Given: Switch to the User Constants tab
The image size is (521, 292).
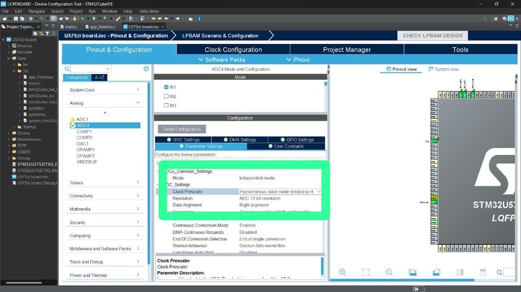Looking at the screenshot, I should click(286, 147).
